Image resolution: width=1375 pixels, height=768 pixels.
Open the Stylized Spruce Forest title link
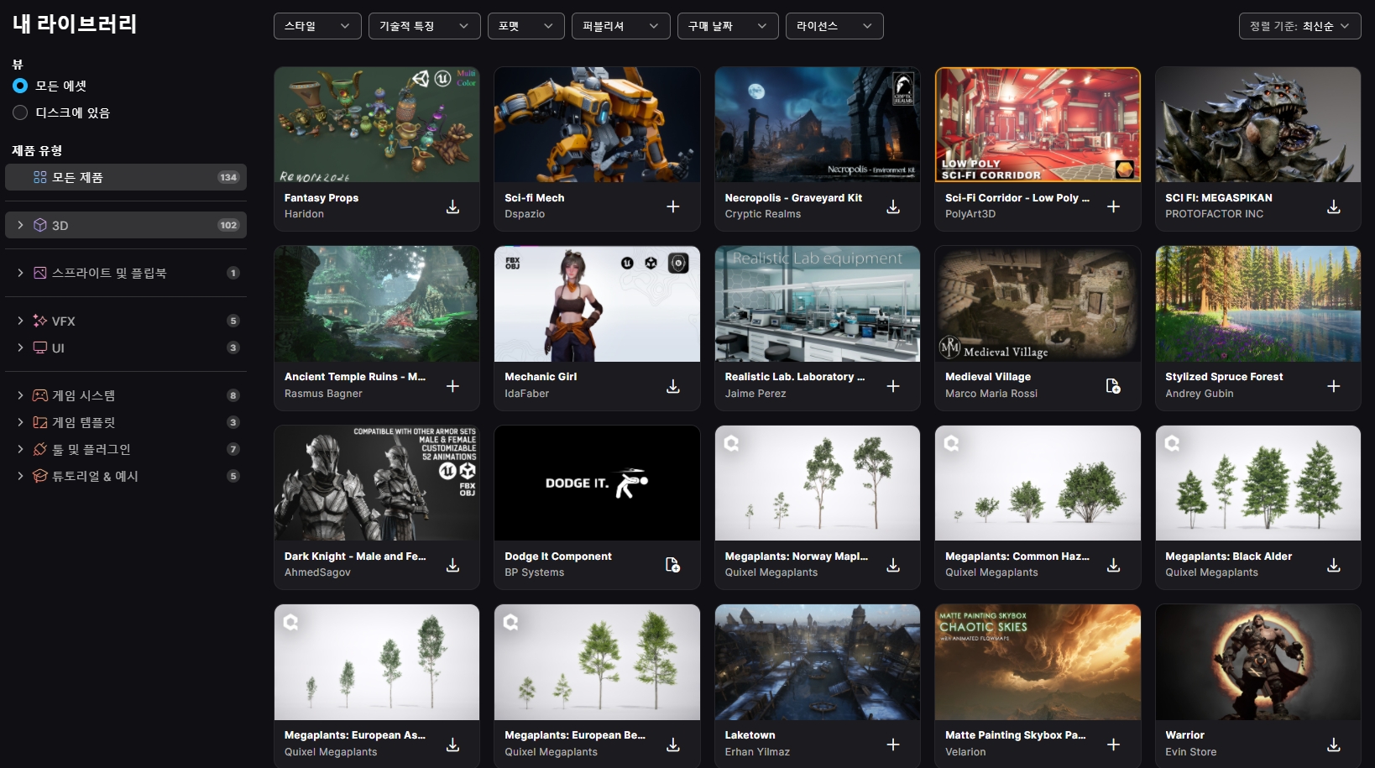(x=1224, y=377)
